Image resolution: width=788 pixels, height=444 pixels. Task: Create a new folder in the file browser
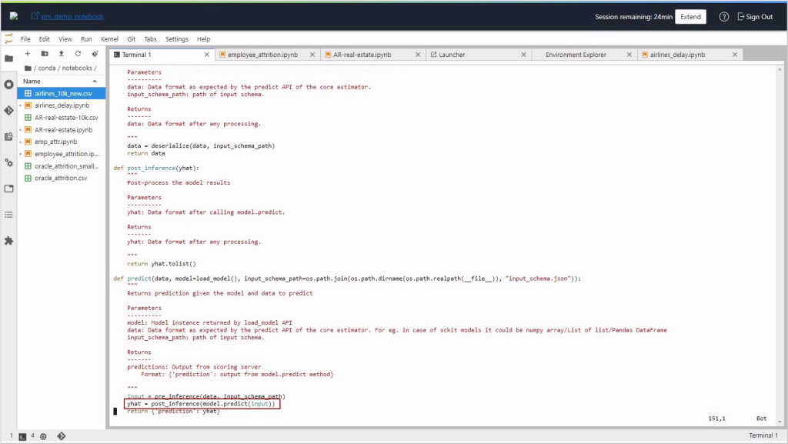pyautogui.click(x=45, y=54)
